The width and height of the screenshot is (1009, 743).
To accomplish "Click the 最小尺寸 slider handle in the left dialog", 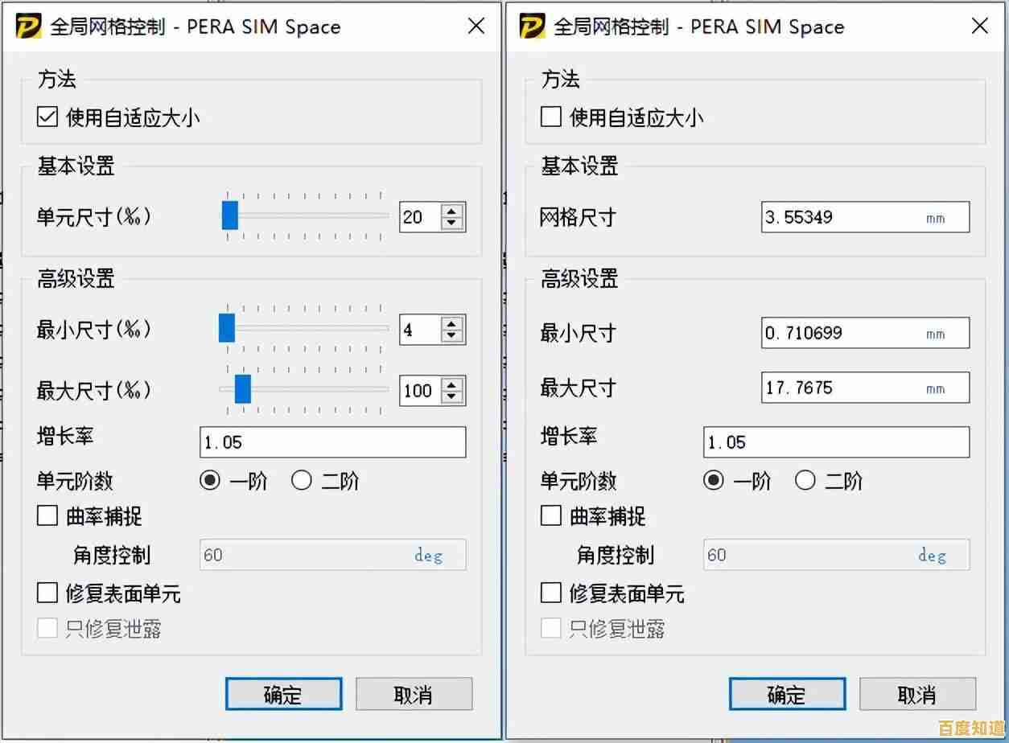I will click(228, 329).
